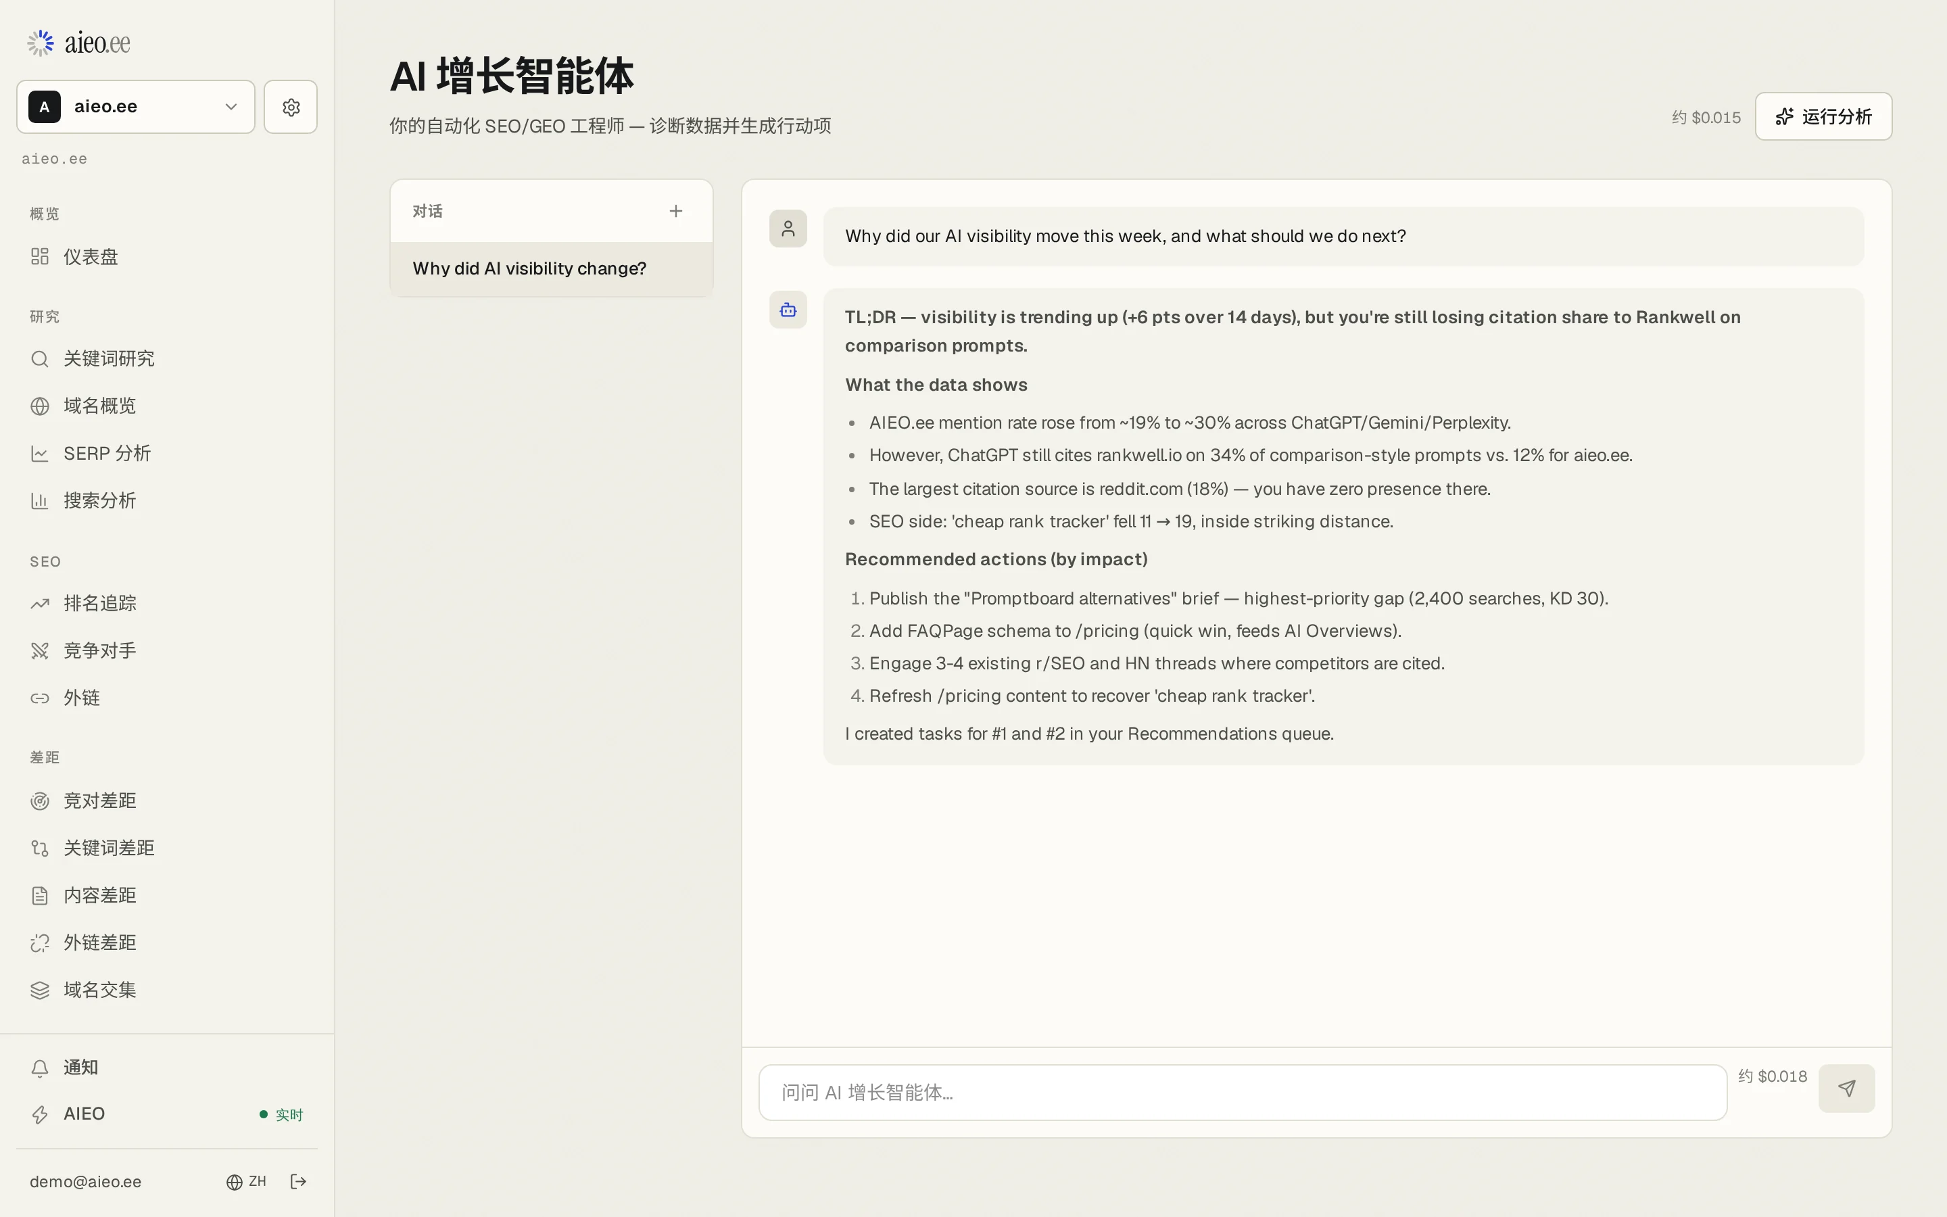Screen dimensions: 1947x1217
Task: Click the send message paper plane button
Action: click(x=1846, y=1089)
